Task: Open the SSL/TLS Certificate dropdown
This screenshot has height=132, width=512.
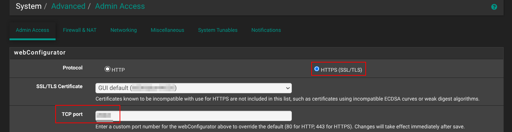Action: 193,88
